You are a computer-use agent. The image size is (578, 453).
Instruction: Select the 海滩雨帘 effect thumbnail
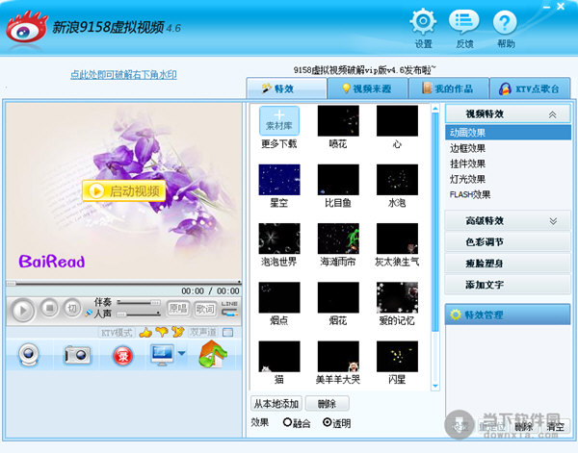coord(338,239)
